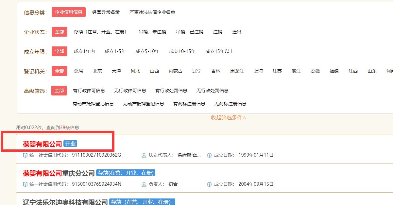Screen dimensions: 393x205
Task: Select the 注销 enterprise status filter
Action: [x=218, y=32]
